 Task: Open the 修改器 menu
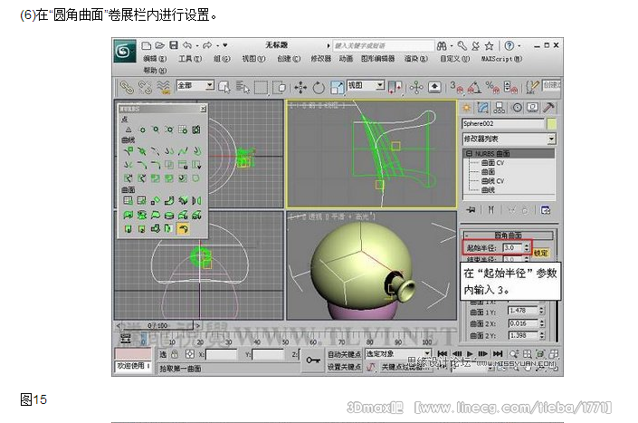(321, 59)
